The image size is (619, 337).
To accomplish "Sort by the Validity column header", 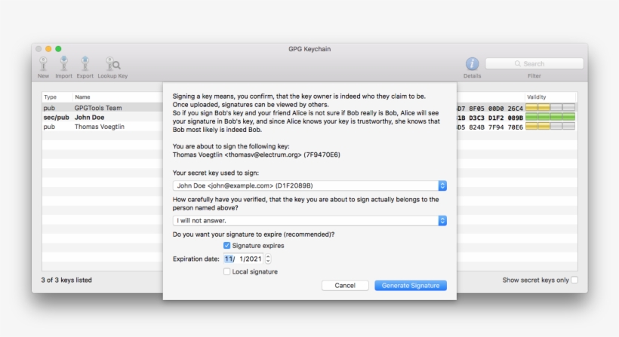I will [x=537, y=97].
